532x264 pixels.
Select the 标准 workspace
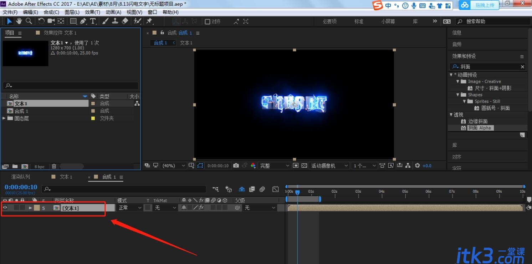359,21
